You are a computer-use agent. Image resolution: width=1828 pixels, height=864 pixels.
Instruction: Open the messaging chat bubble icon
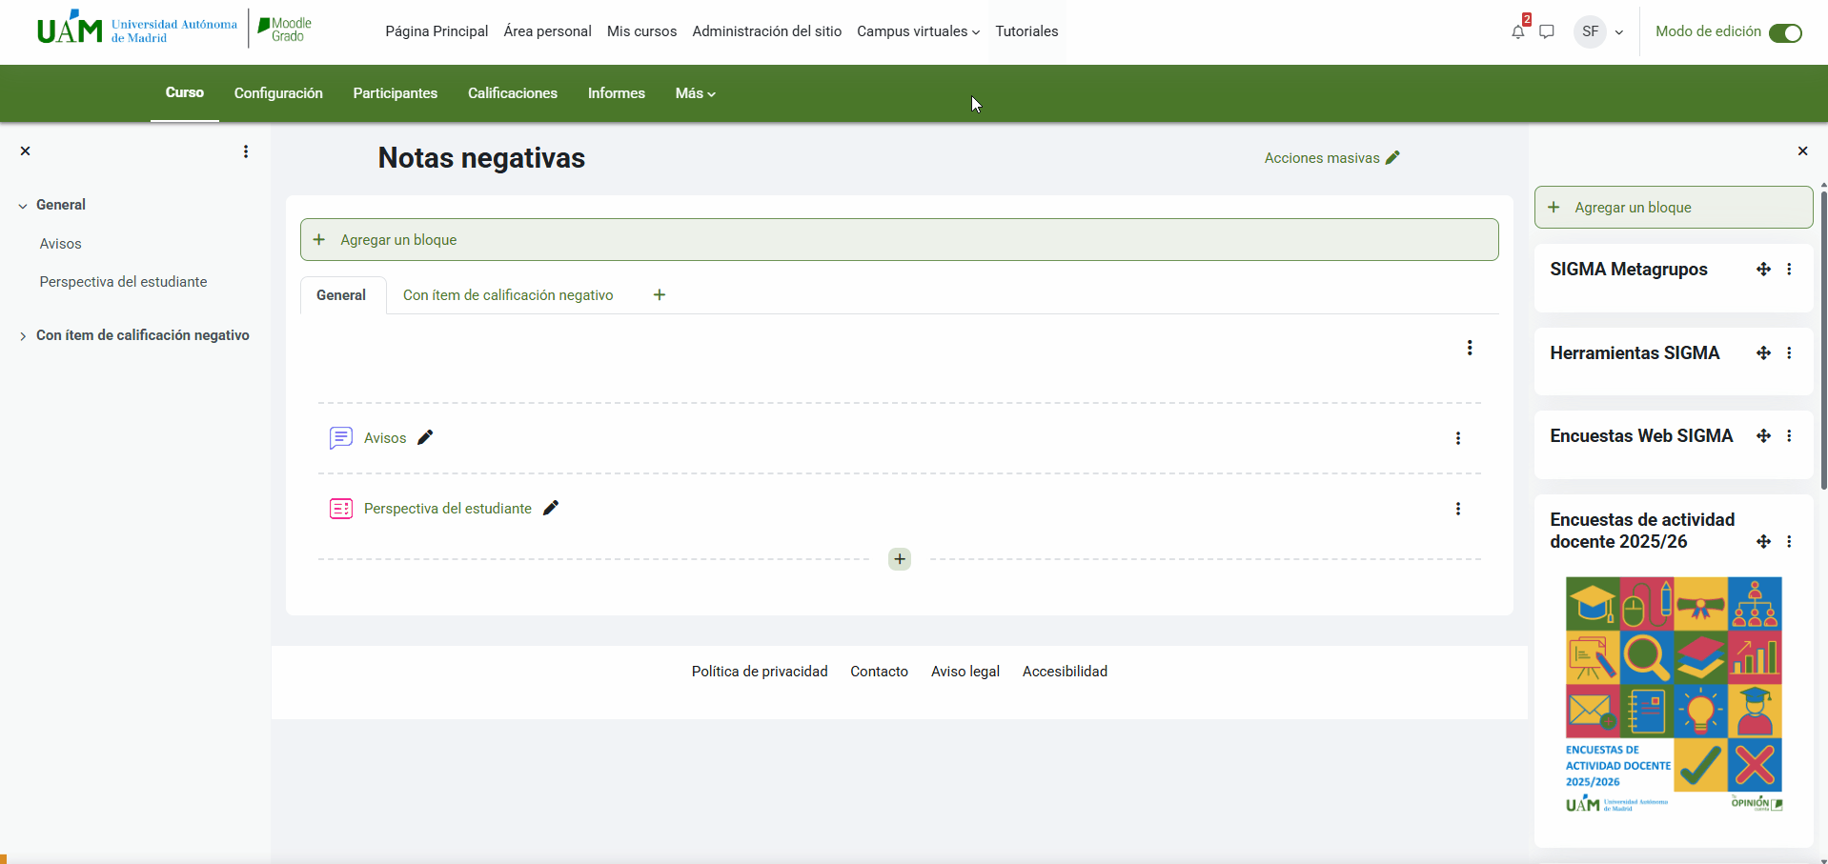[x=1547, y=32]
